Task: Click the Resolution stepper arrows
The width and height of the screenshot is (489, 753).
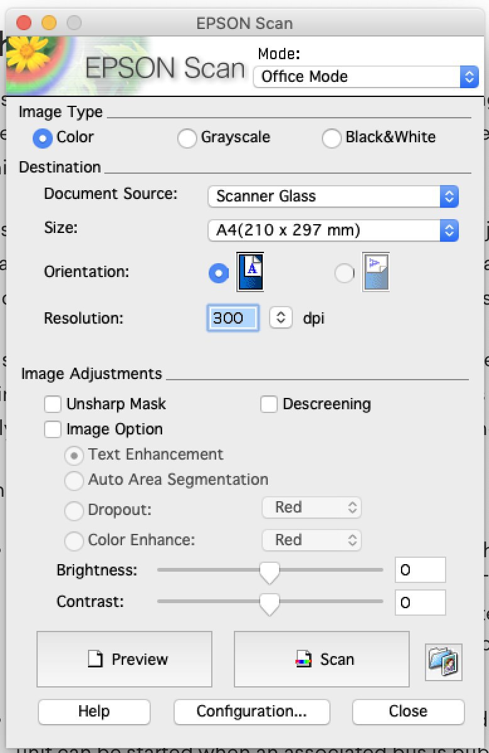Action: coord(281,317)
